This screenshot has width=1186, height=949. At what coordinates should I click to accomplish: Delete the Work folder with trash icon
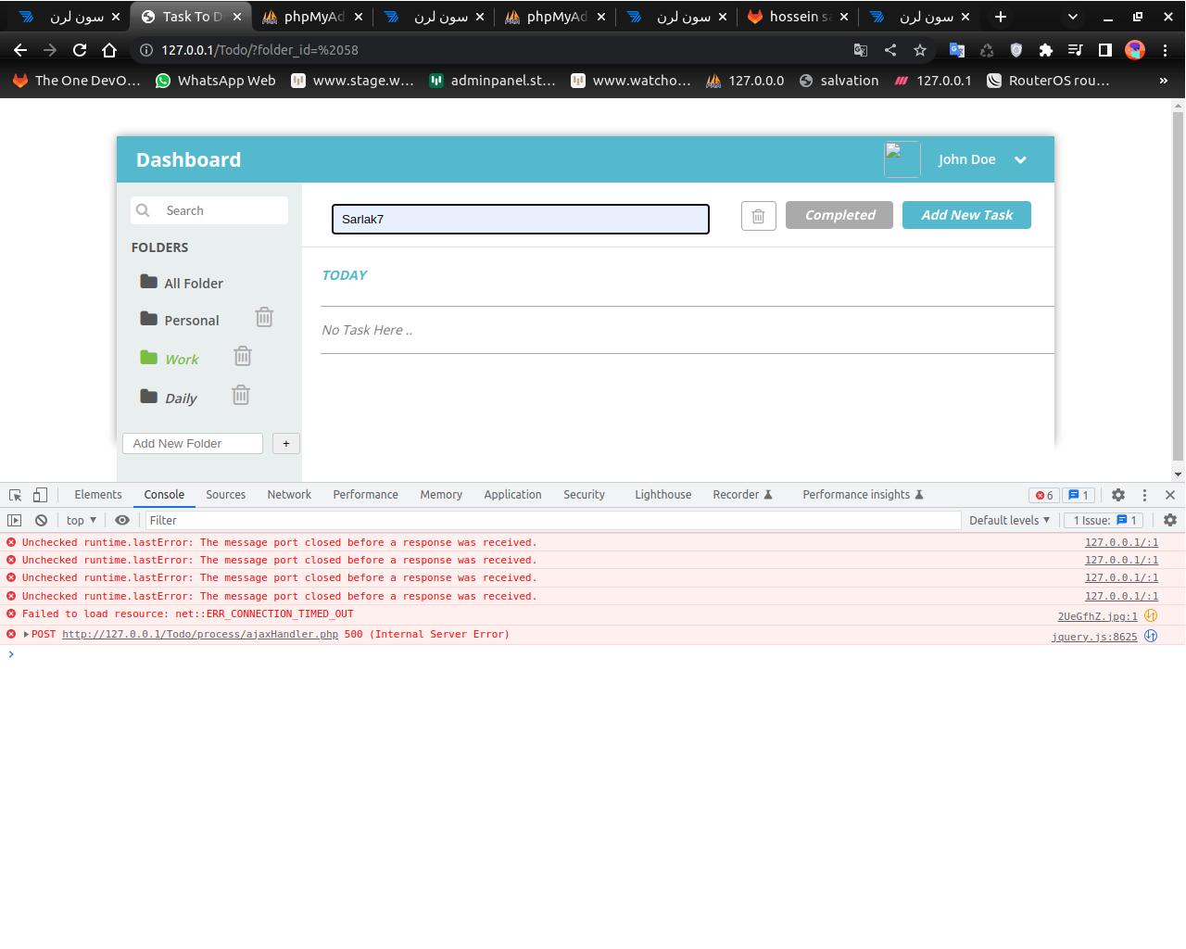click(x=243, y=357)
